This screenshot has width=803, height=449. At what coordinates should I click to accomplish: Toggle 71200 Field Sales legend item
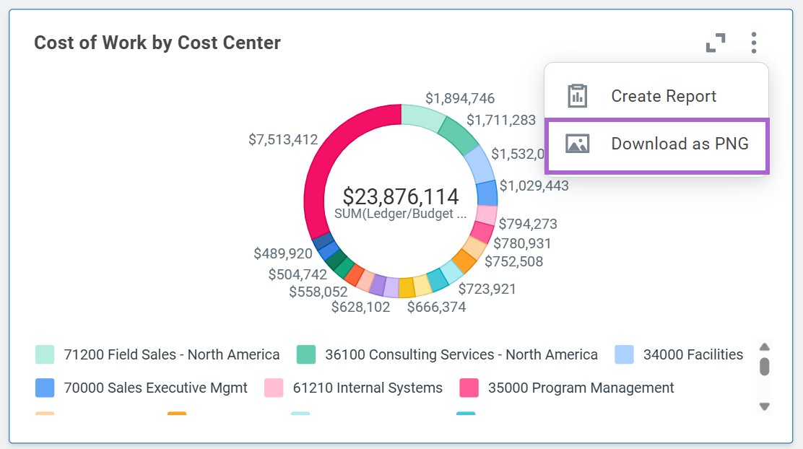(x=157, y=354)
